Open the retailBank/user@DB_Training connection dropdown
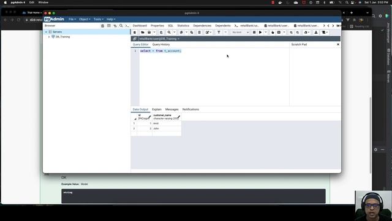 (x=159, y=39)
